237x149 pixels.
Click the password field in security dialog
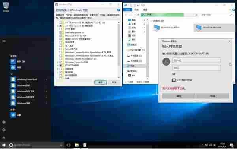click(x=196, y=68)
